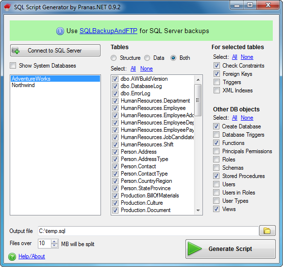Click the green play arrow on Generate Script

click(195, 249)
